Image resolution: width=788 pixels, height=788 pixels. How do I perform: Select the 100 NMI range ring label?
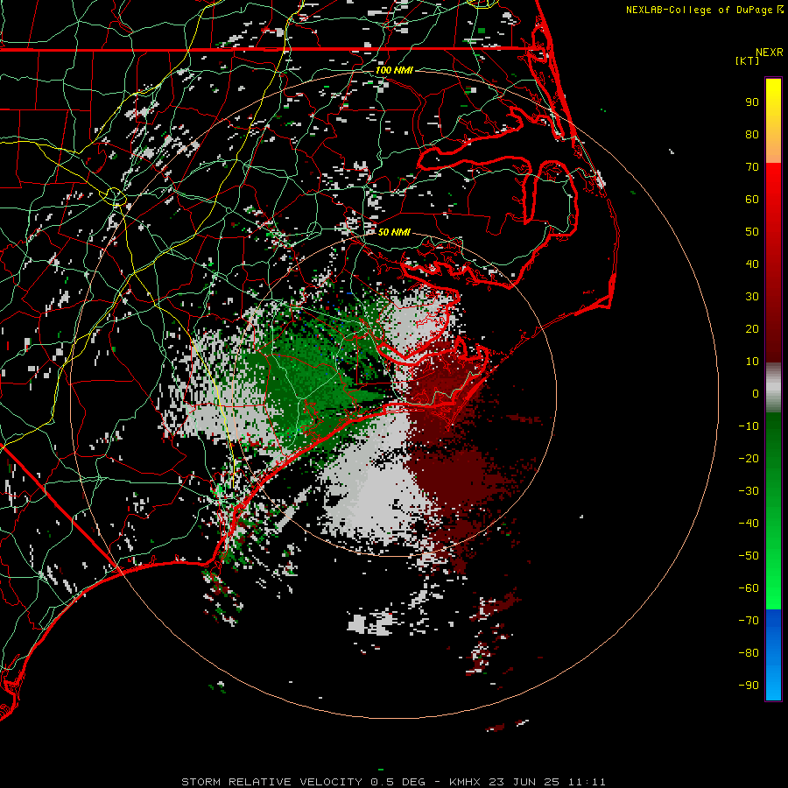[x=394, y=70]
